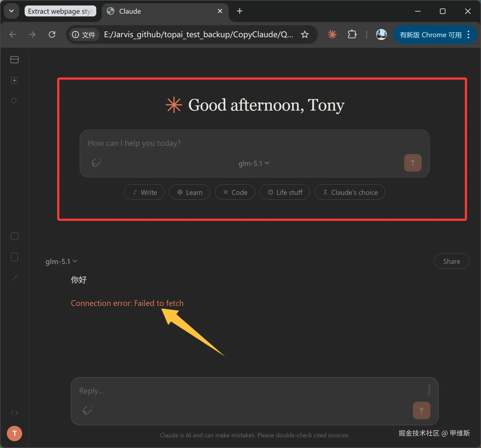Close the Claude browser tab
Image resolution: width=481 pixels, height=448 pixels.
[220, 11]
